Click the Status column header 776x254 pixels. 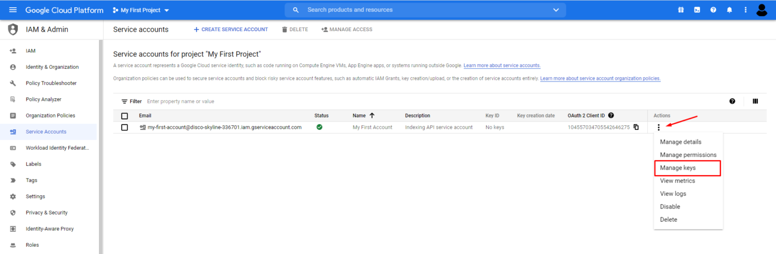pos(321,115)
